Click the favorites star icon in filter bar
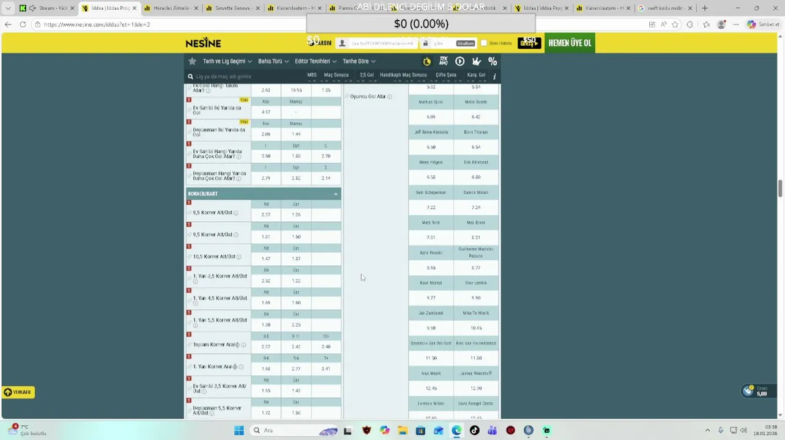785x440 pixels. point(192,61)
